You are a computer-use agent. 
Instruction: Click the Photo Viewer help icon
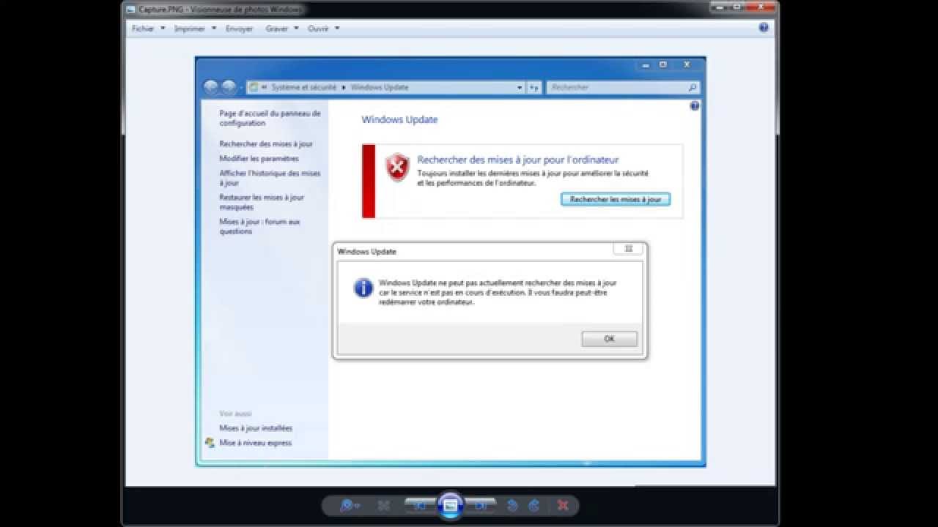pos(764,28)
